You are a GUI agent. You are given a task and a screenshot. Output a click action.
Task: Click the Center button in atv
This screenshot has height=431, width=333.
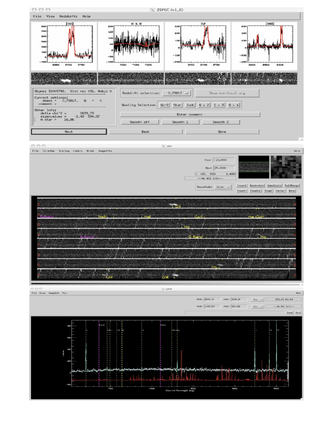(280, 191)
